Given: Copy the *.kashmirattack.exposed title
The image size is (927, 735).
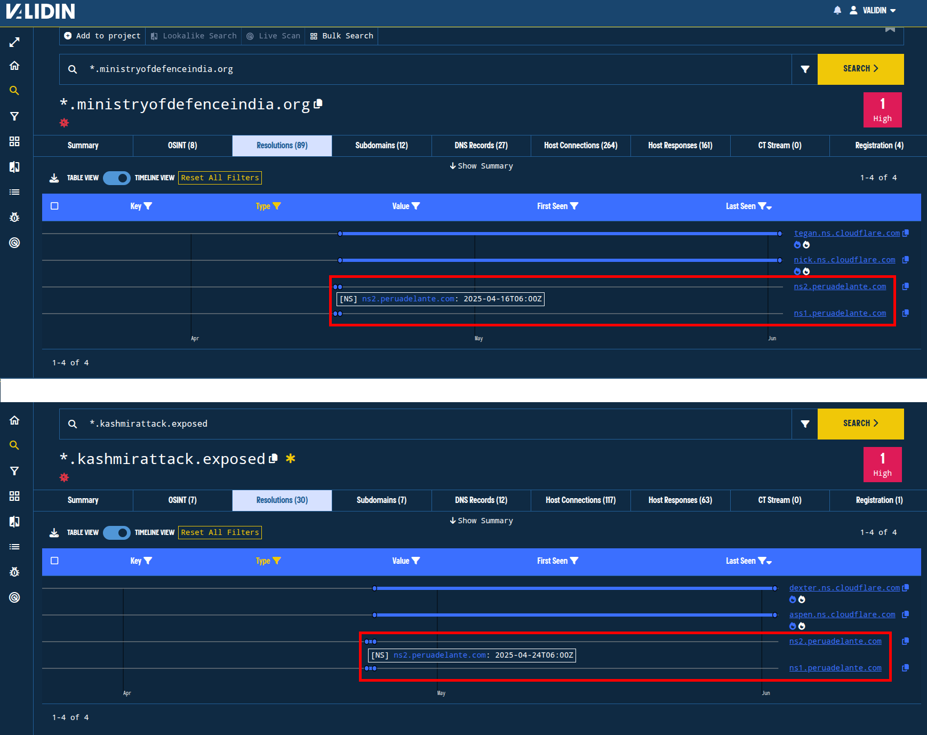Looking at the screenshot, I should 274,458.
